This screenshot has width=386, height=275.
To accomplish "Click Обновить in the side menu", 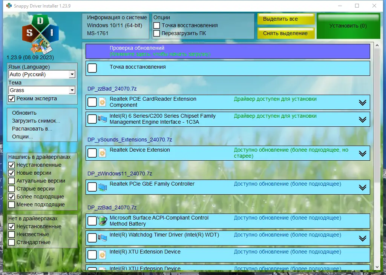I will click(24, 113).
